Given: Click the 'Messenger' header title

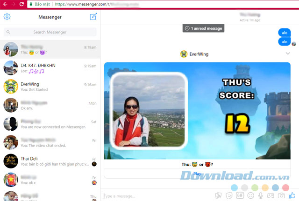Looking at the screenshot, I should tap(50, 17).
